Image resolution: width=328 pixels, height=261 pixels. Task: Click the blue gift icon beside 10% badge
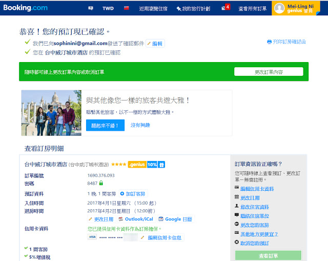pos(162,165)
